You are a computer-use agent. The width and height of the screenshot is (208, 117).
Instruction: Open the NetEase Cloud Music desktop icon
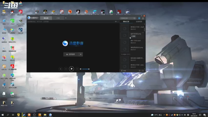21,12
